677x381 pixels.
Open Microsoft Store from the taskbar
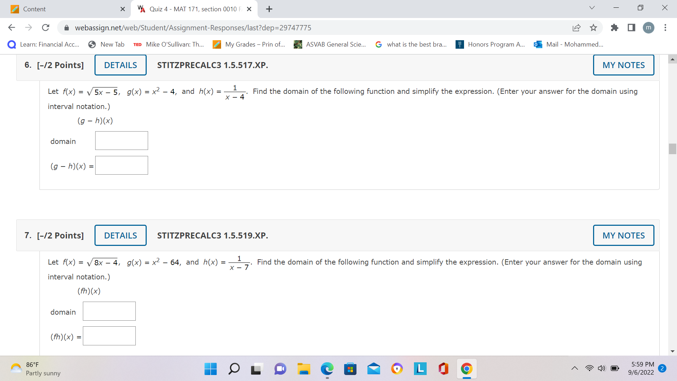pos(350,369)
